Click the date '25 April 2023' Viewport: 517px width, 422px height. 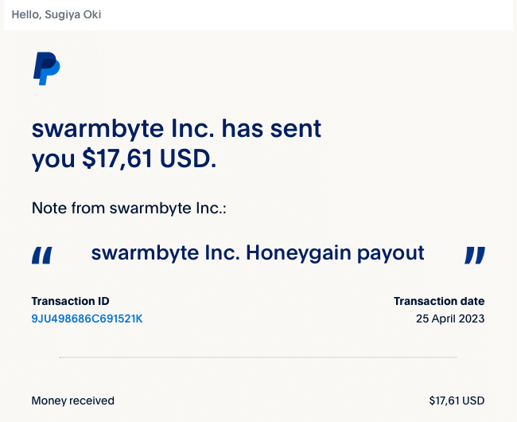click(450, 318)
